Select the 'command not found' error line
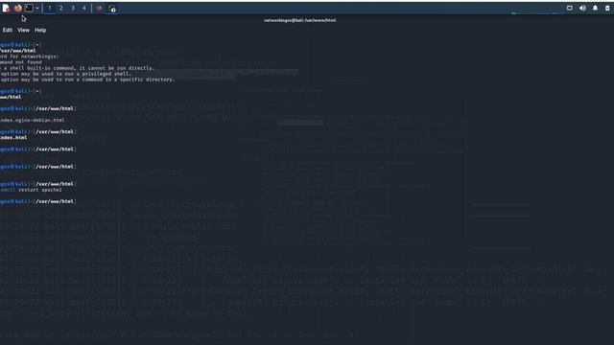614x345 pixels. click(x=21, y=62)
